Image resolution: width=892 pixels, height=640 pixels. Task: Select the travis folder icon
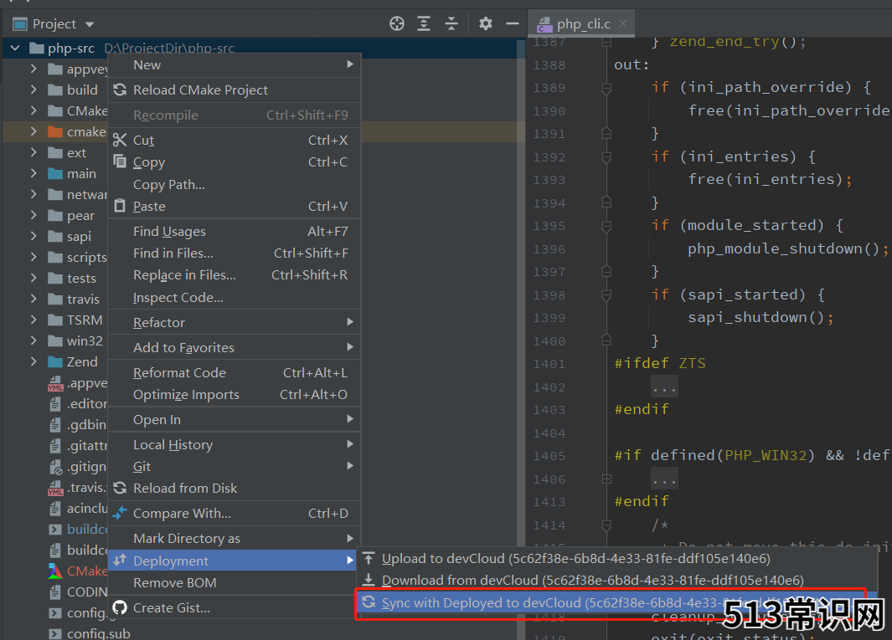pos(55,299)
